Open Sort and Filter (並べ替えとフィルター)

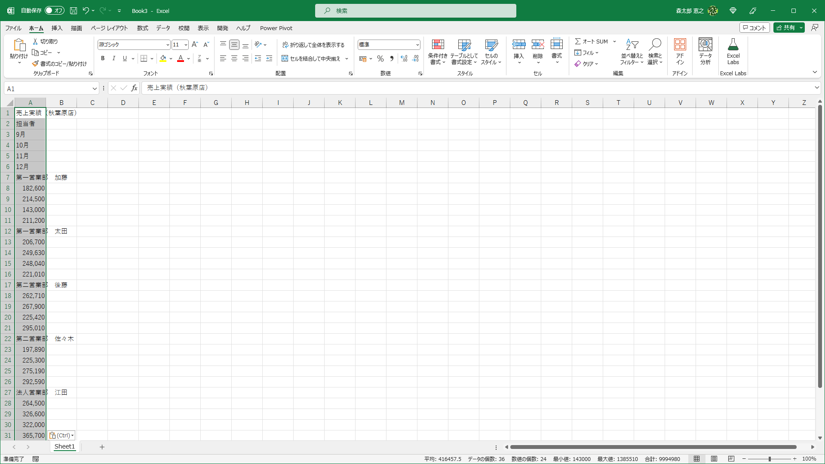[632, 52]
